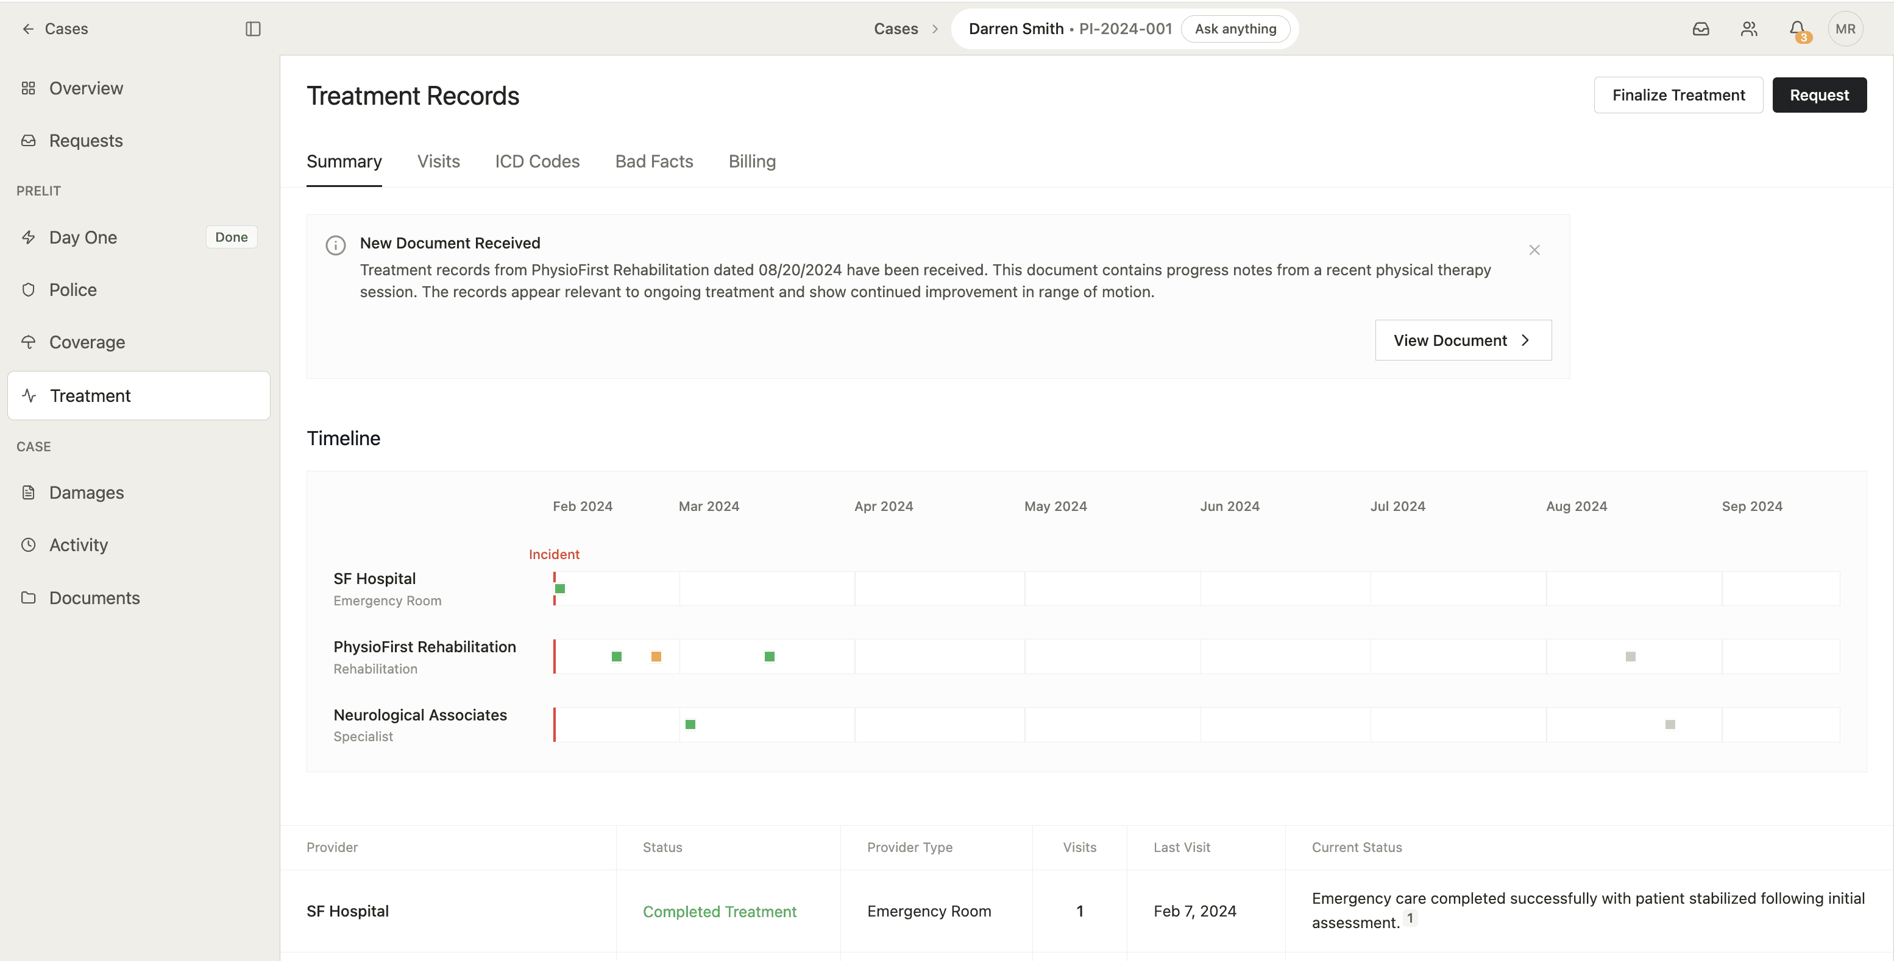Toggle the sidebar collapse icon

253,29
